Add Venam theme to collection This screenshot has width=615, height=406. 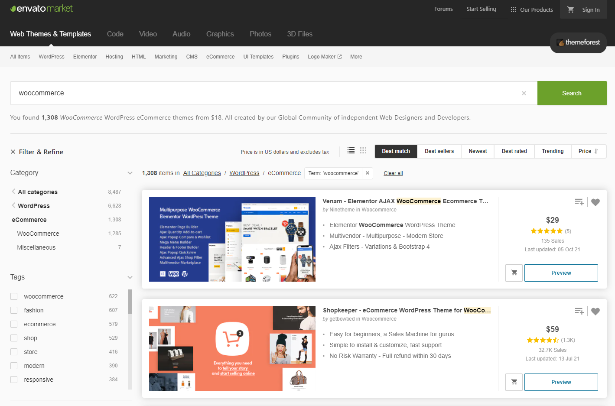pos(579,202)
